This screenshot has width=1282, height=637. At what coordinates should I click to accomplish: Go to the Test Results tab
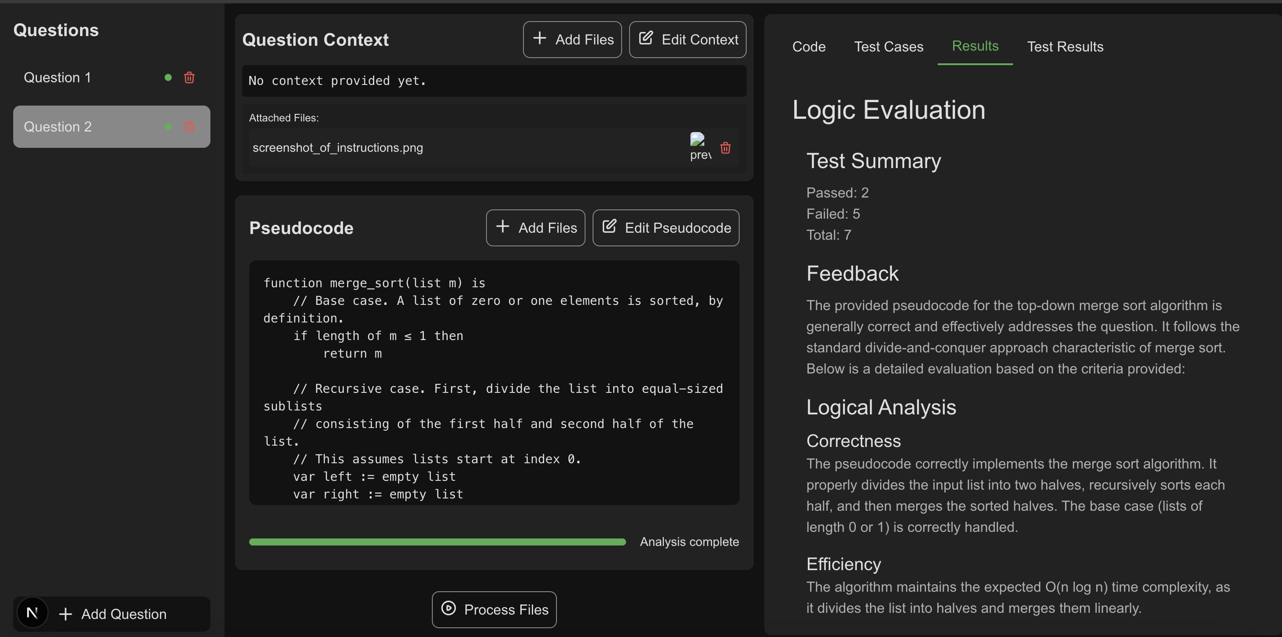click(1065, 47)
